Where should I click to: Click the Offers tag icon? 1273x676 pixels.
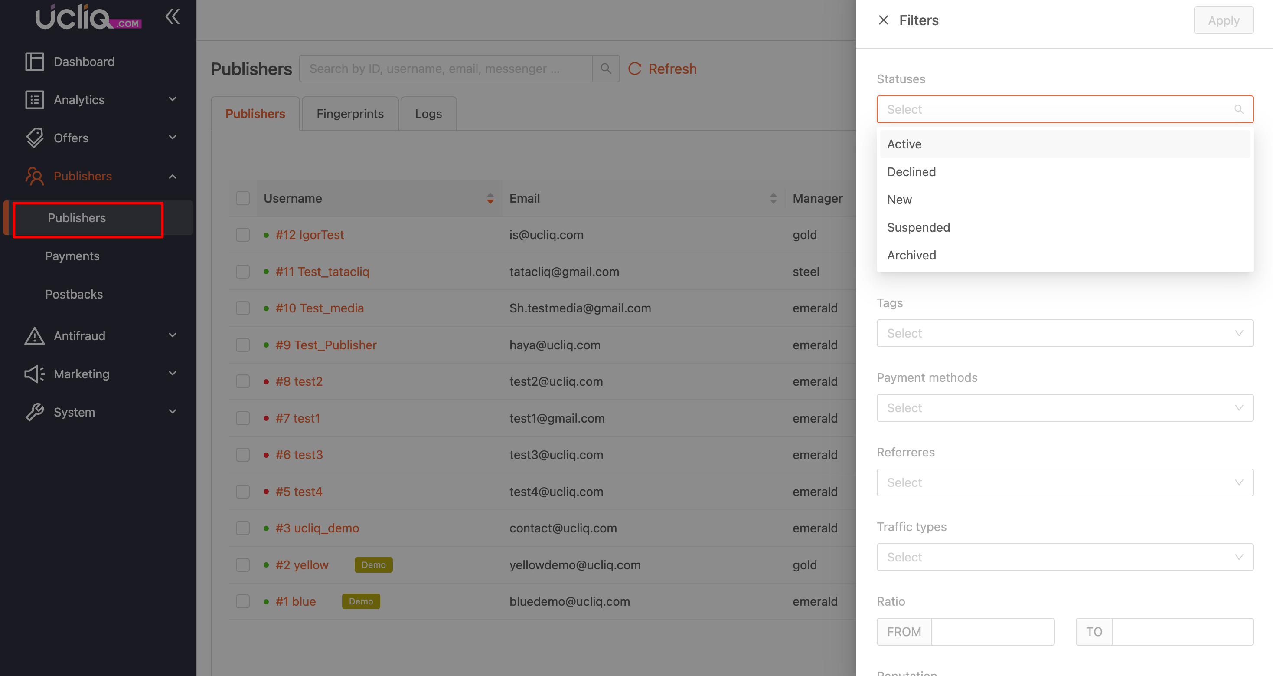(x=35, y=138)
